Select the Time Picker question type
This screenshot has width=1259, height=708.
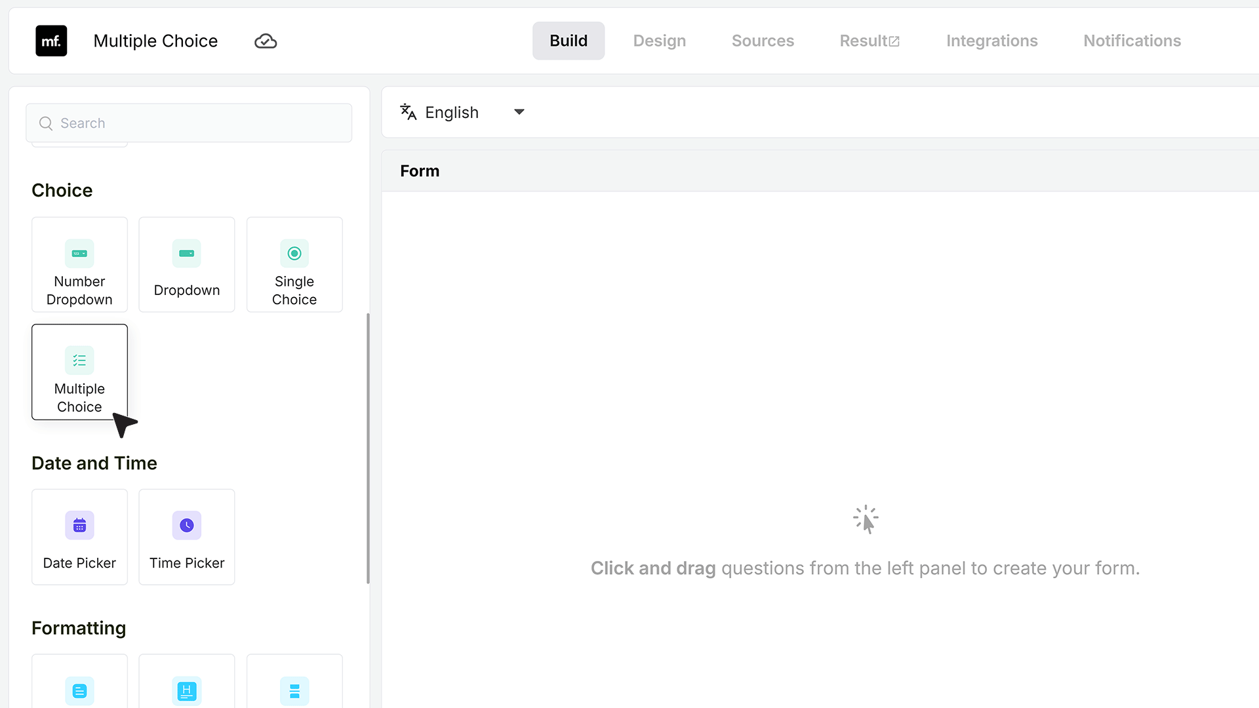click(187, 537)
